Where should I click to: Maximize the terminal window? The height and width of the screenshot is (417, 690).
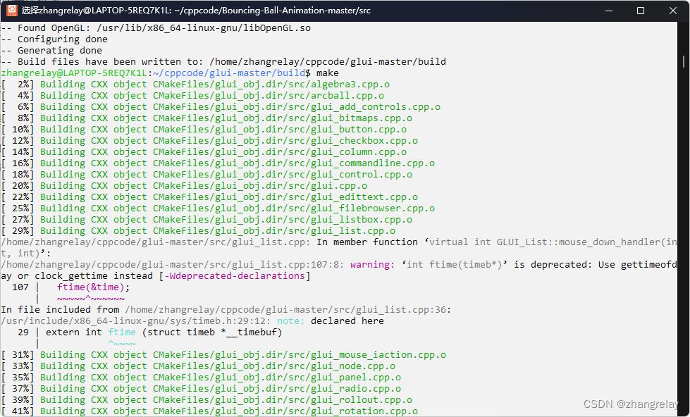(x=641, y=11)
